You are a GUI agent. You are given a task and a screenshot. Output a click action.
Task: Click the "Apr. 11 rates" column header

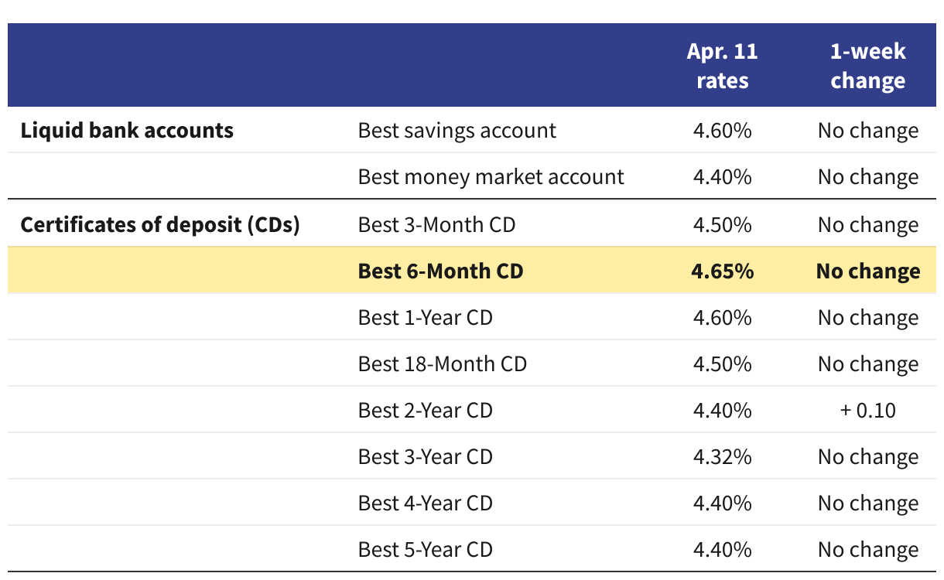[x=722, y=66]
